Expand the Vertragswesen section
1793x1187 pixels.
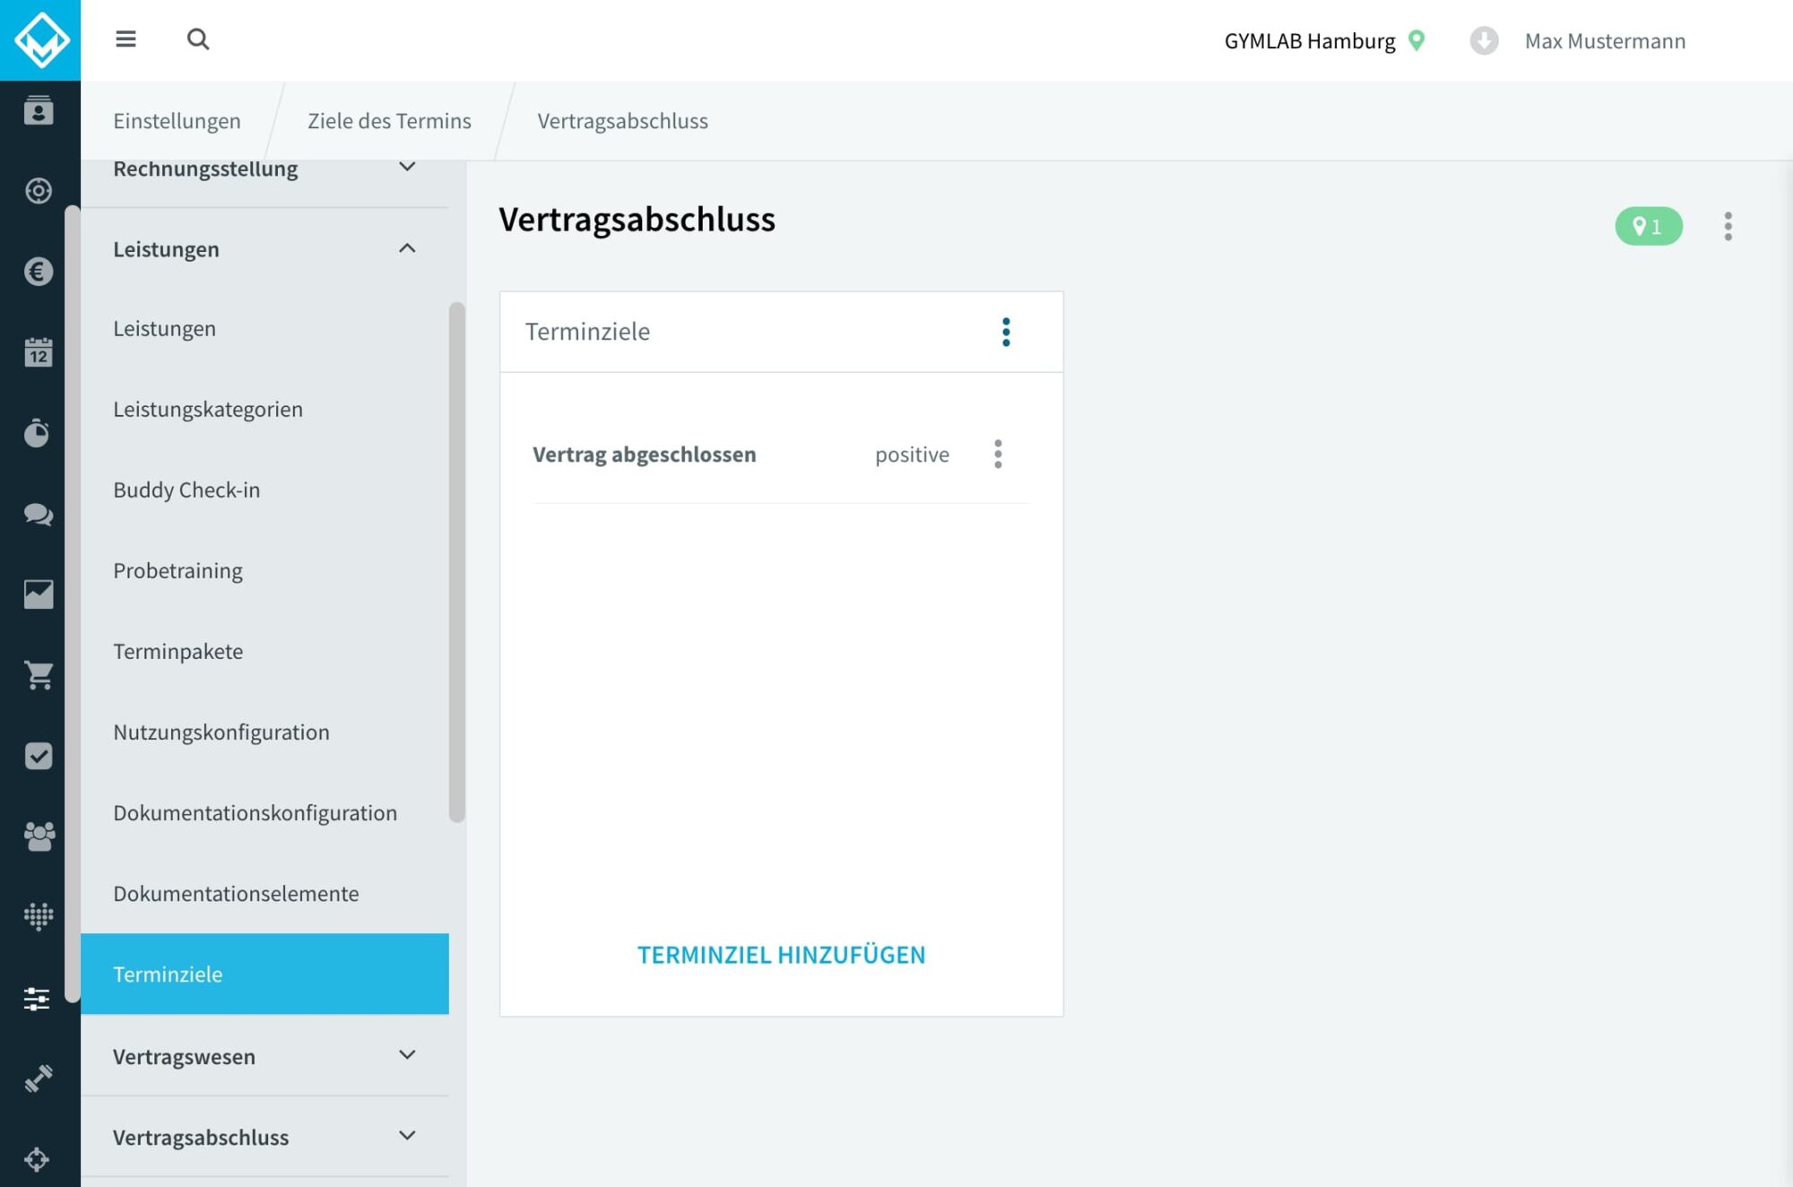pos(407,1055)
